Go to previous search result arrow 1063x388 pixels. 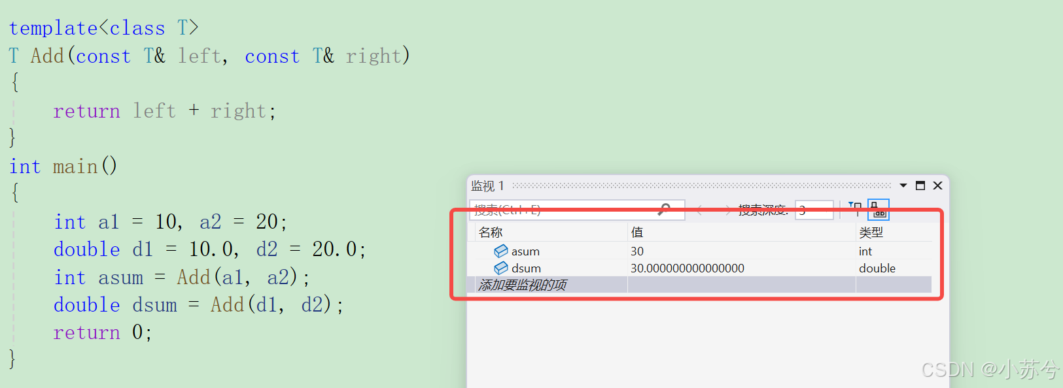(699, 210)
